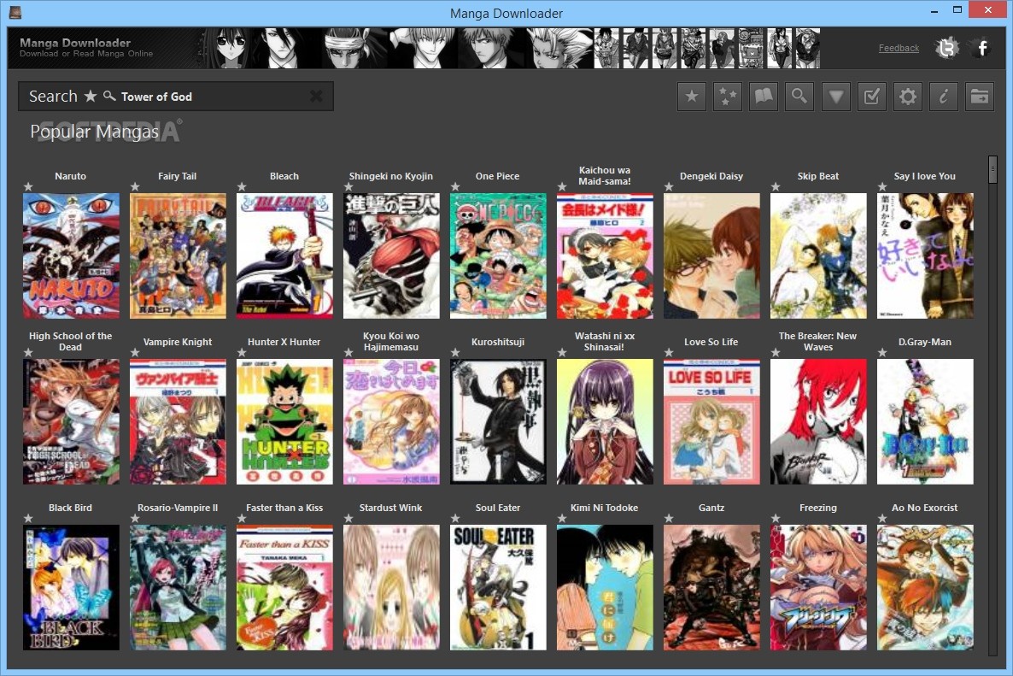Clear the search box with X
Image resolution: width=1013 pixels, height=676 pixels.
(x=316, y=97)
